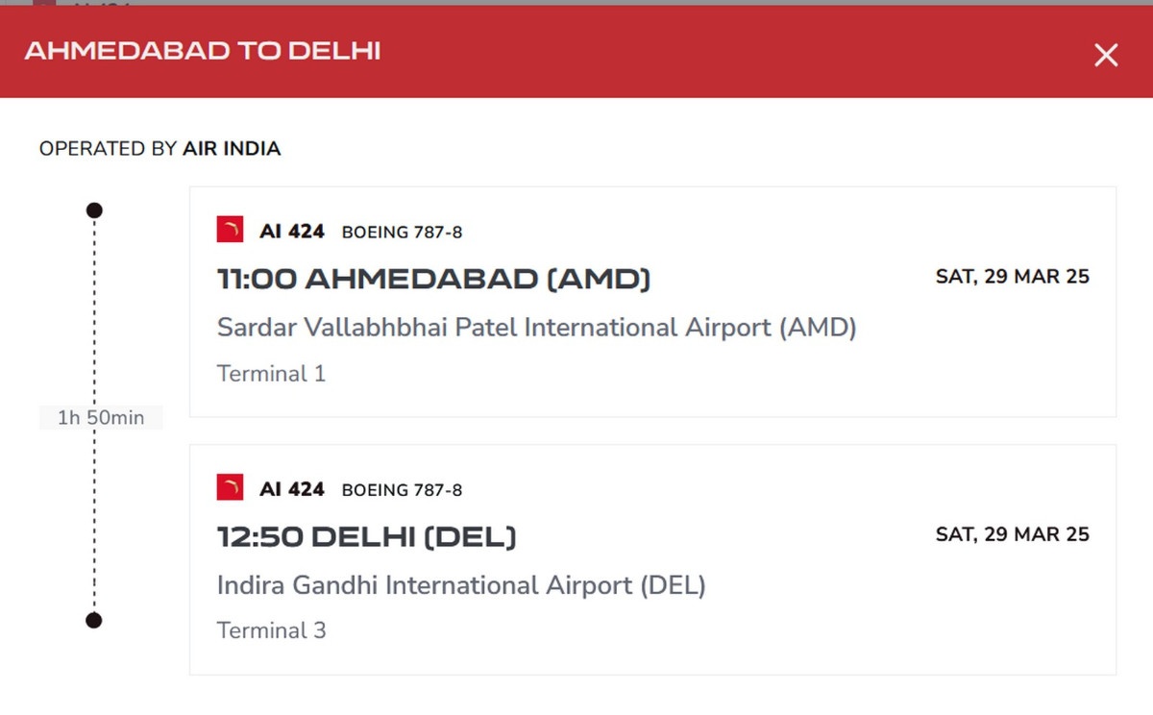Click the bottom dot of the flight timeline
The width and height of the screenshot is (1153, 715).
click(x=94, y=620)
